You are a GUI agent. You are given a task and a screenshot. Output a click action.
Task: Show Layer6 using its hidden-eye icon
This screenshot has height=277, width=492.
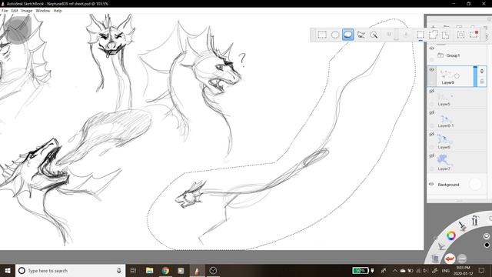coord(432,135)
